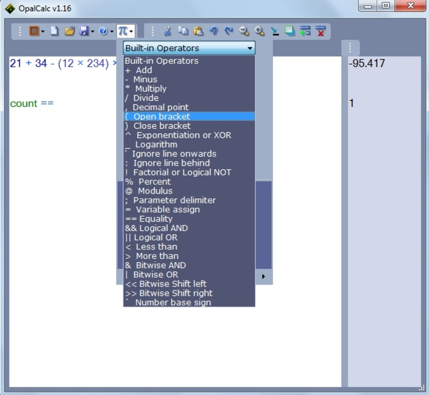Open the Built-in Operators combo box

tap(189, 48)
